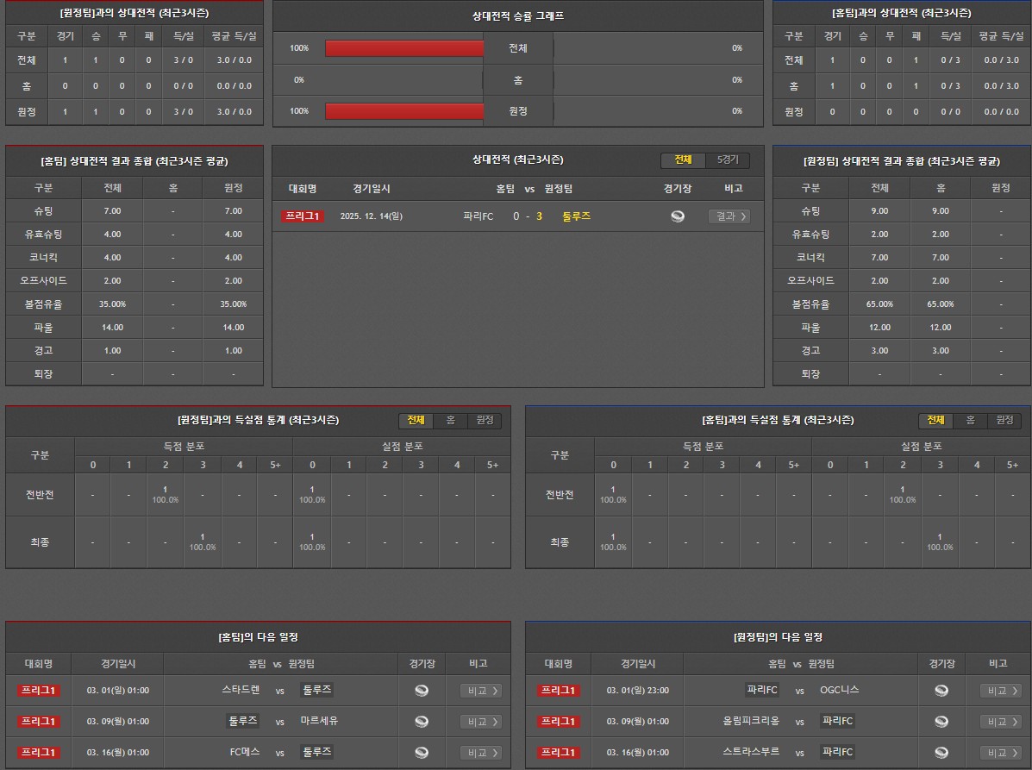Click stadium icon for 스트라스부르 vs 파리FC fixture
The height and width of the screenshot is (770, 1032).
(941, 753)
